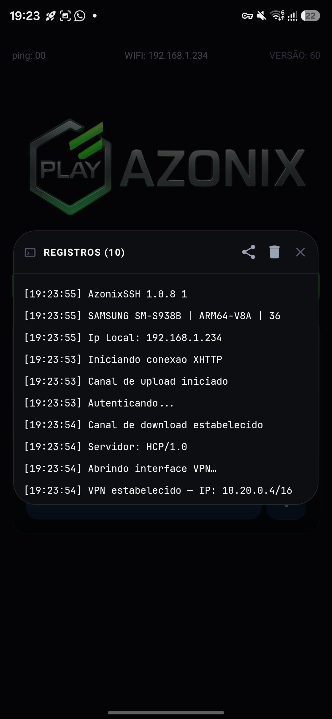Share the connection logs
Image resolution: width=332 pixels, height=719 pixels.
[249, 252]
